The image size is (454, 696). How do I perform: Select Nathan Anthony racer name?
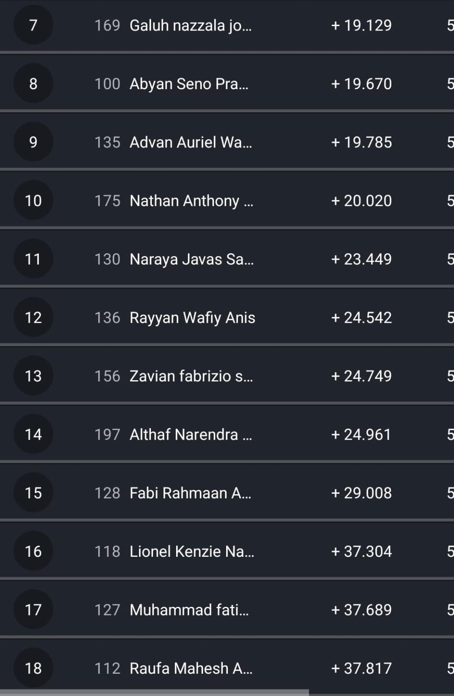coord(191,201)
